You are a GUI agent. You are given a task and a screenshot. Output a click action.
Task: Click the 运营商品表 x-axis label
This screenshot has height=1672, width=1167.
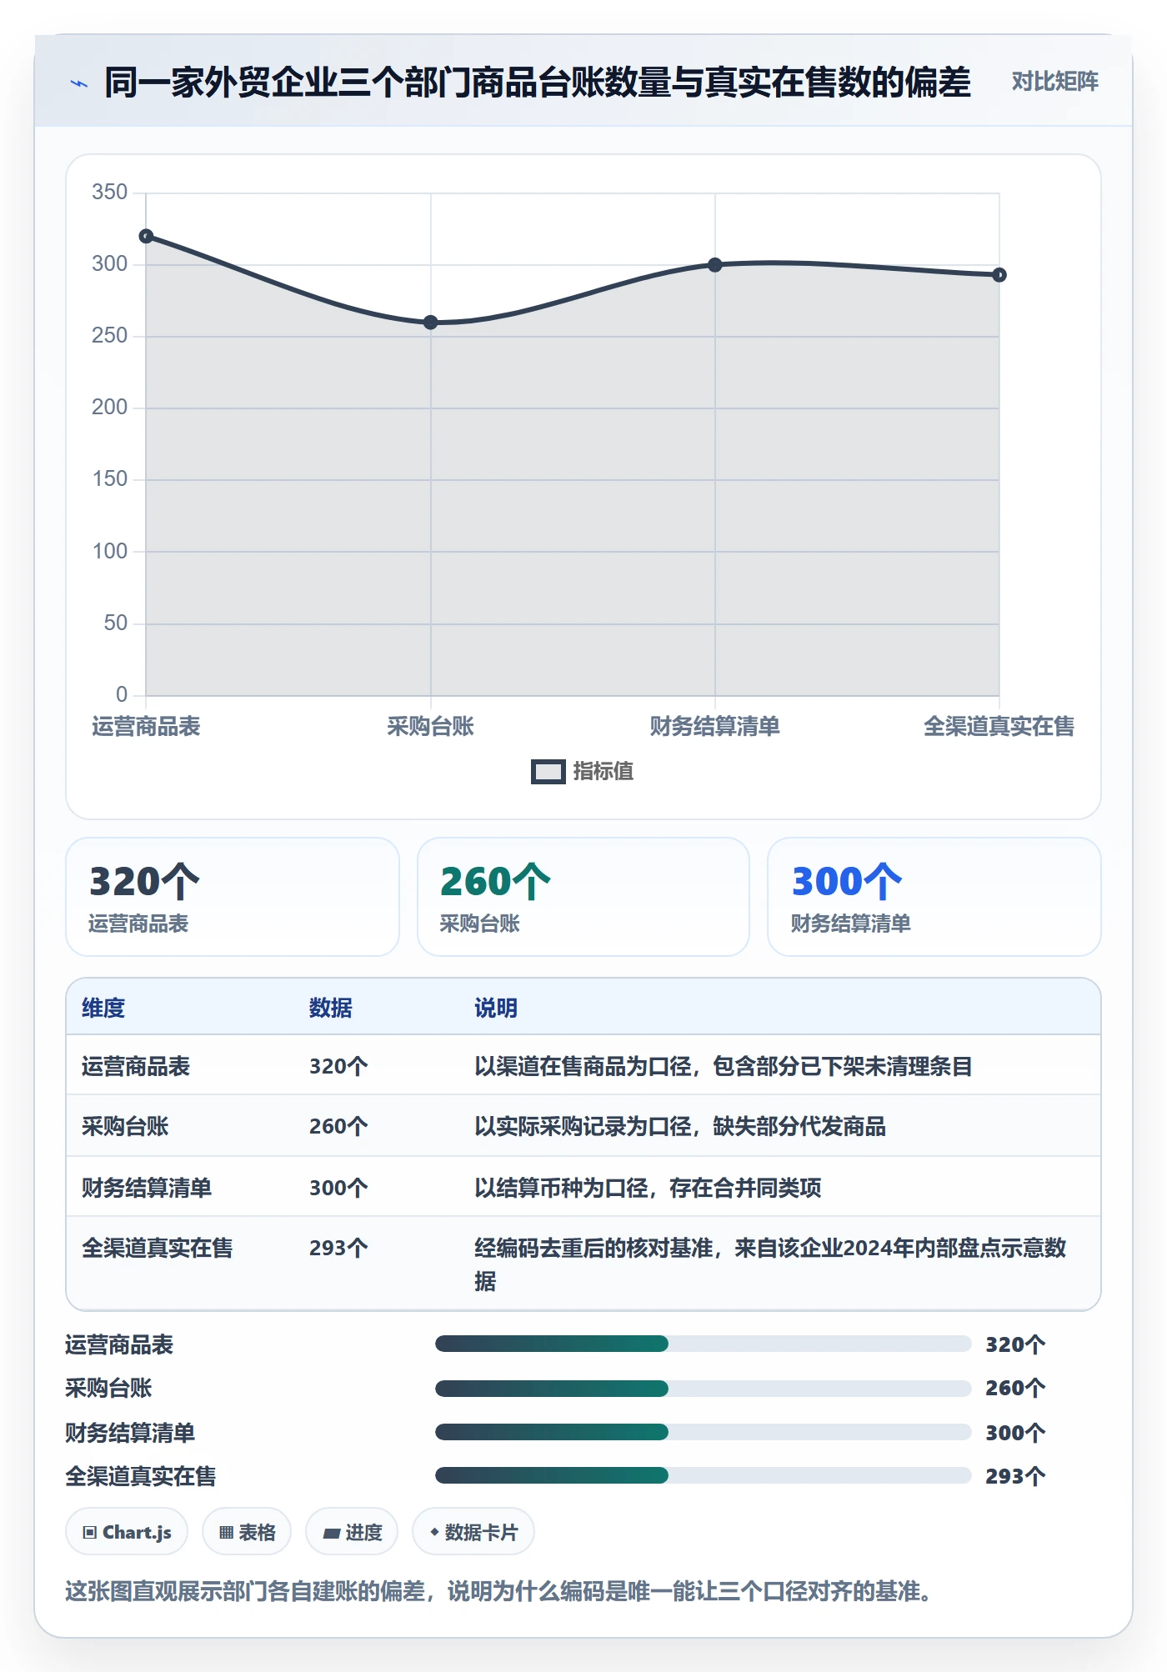(x=146, y=727)
